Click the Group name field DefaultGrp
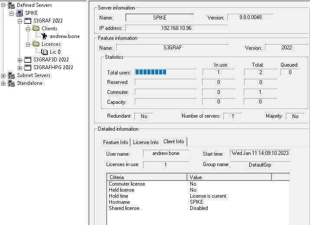 pyautogui.click(x=260, y=165)
